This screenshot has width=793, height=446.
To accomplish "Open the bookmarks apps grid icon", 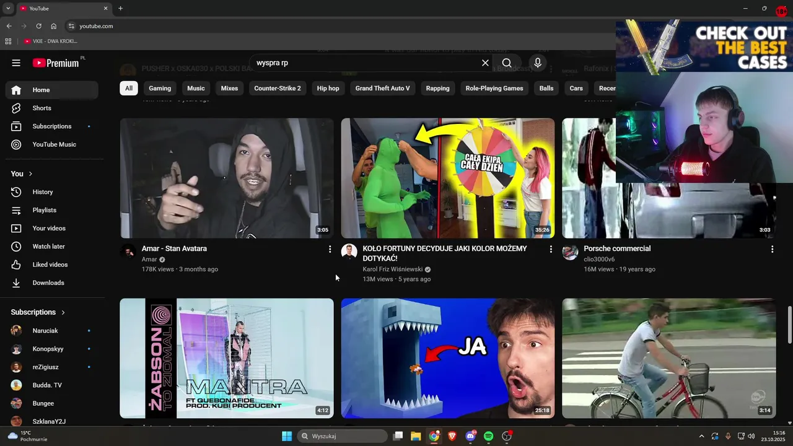I will click(8, 41).
